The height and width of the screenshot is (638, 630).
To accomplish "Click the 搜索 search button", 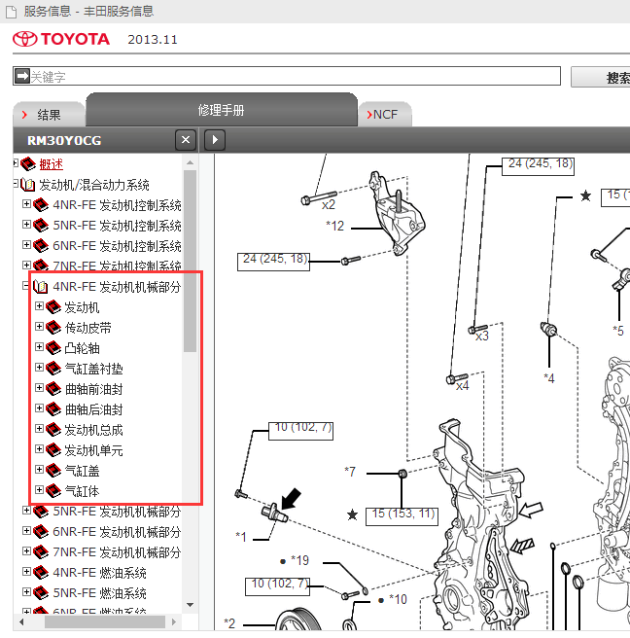I will click(x=602, y=77).
